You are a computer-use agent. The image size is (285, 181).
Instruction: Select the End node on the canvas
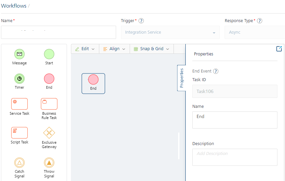[x=93, y=83]
